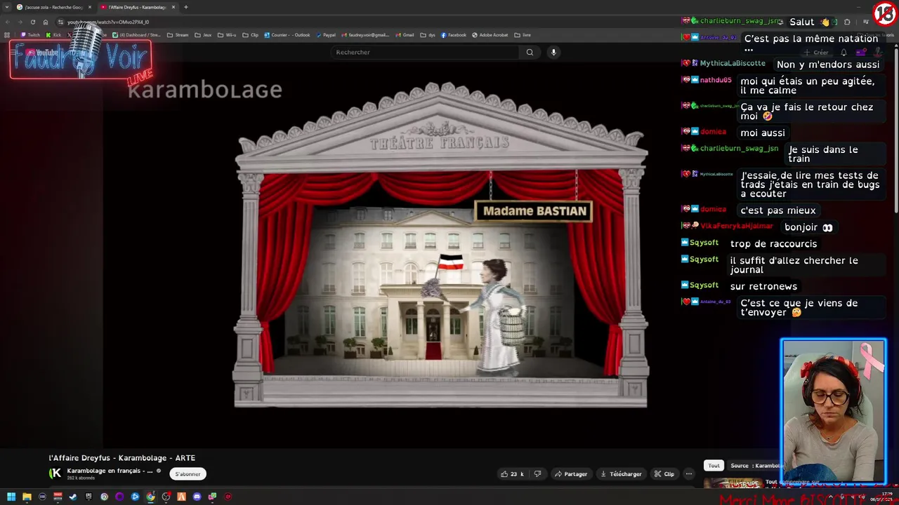
Task: Click the video title l'Affaire Dreyfus - Karambolage - ARTE
Action: (x=122, y=458)
